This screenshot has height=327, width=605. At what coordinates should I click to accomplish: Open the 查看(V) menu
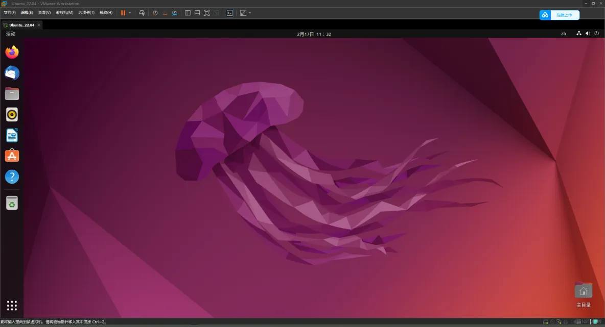pyautogui.click(x=44, y=13)
